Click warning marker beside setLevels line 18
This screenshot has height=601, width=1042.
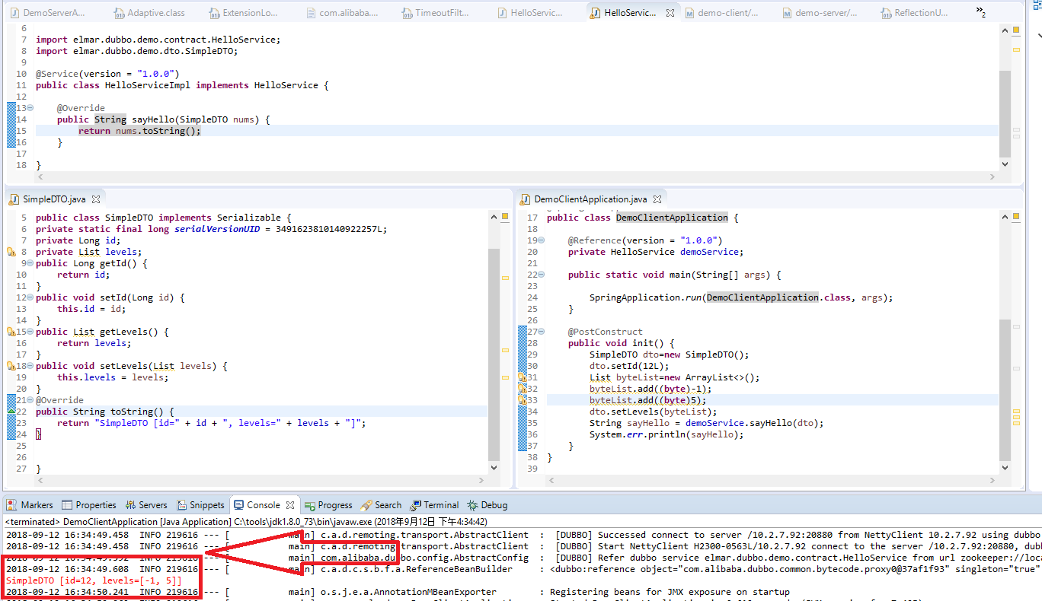point(11,366)
